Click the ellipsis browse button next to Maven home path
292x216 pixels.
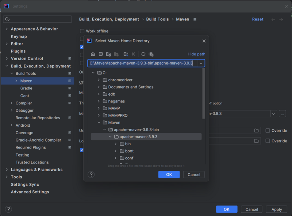(282, 113)
